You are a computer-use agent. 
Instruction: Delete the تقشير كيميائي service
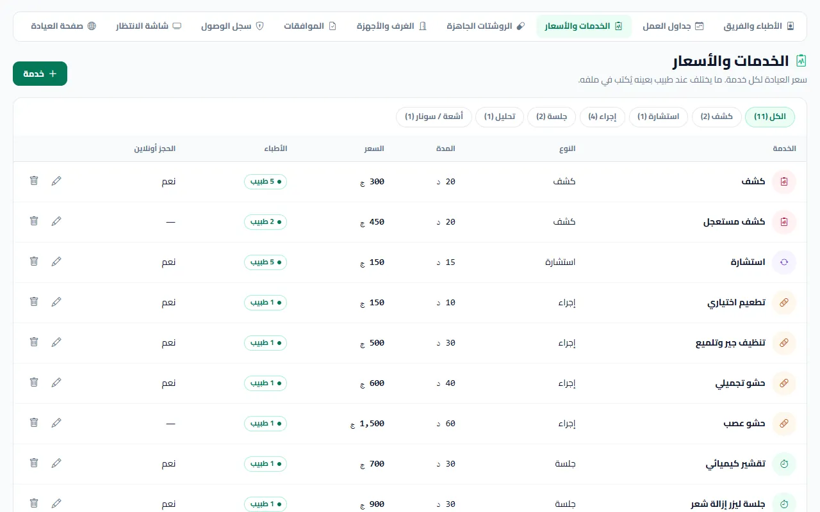tap(34, 463)
